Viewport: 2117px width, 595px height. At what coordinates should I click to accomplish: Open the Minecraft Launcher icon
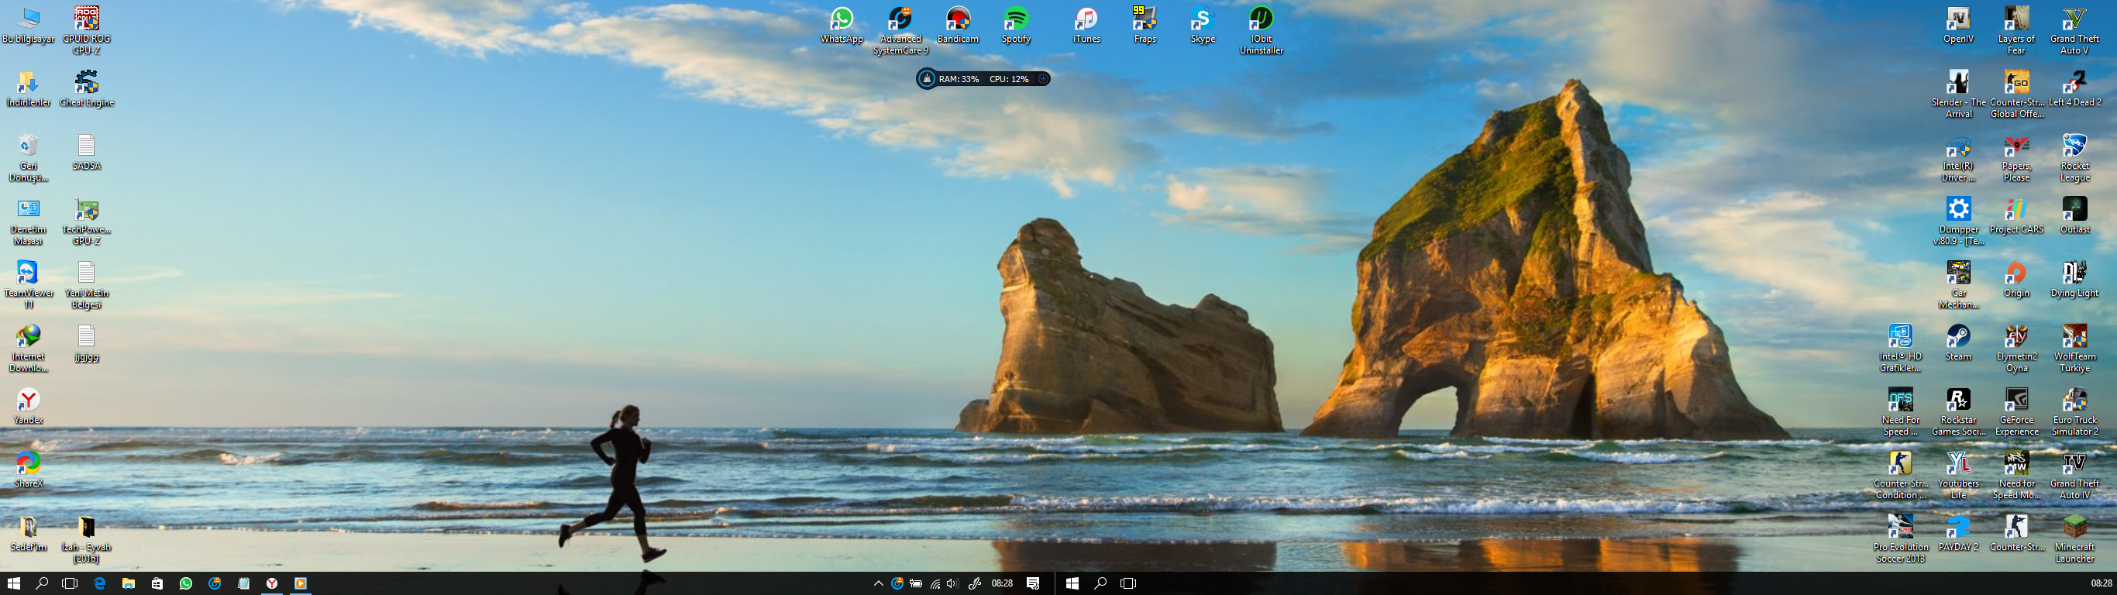2074,539
